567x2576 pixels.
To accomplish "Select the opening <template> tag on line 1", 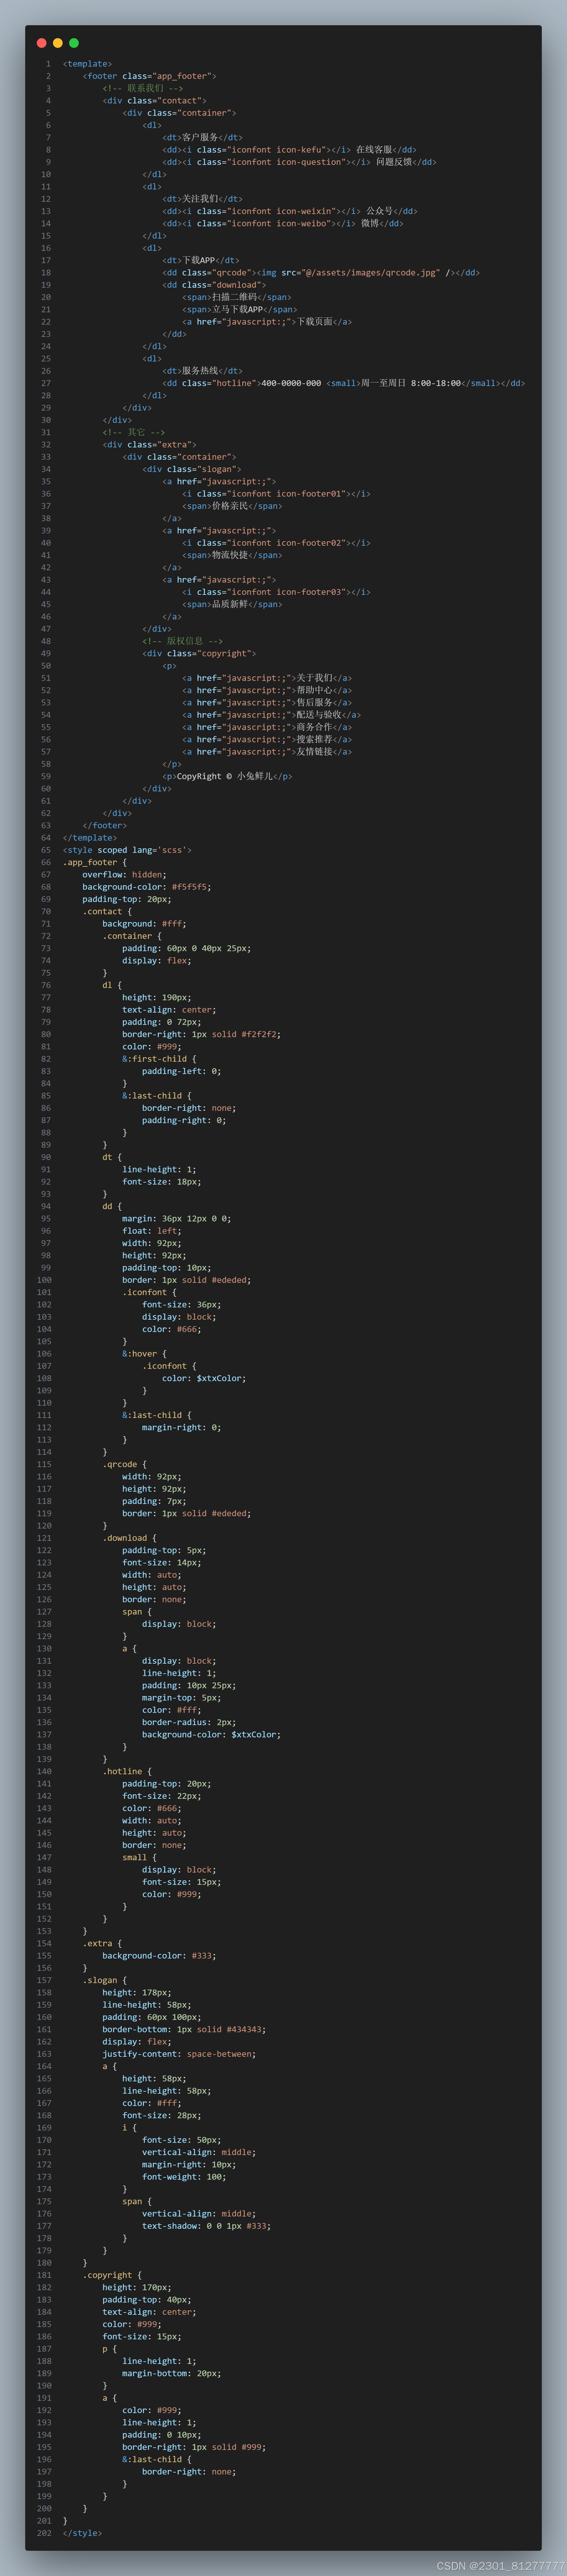I will coord(88,64).
